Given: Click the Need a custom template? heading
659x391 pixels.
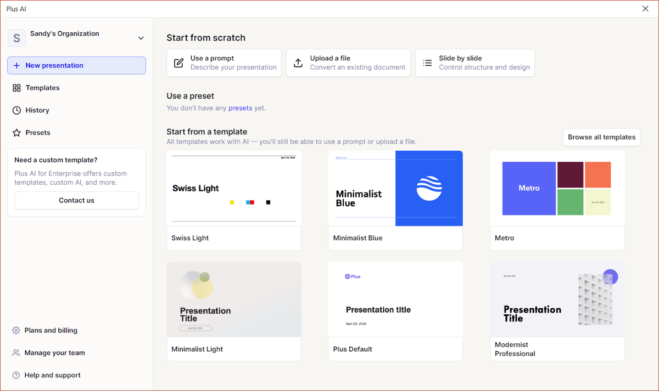Looking at the screenshot, I should [x=56, y=160].
